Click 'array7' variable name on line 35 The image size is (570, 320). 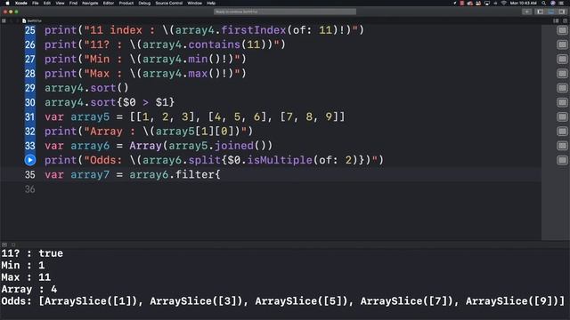(90, 174)
